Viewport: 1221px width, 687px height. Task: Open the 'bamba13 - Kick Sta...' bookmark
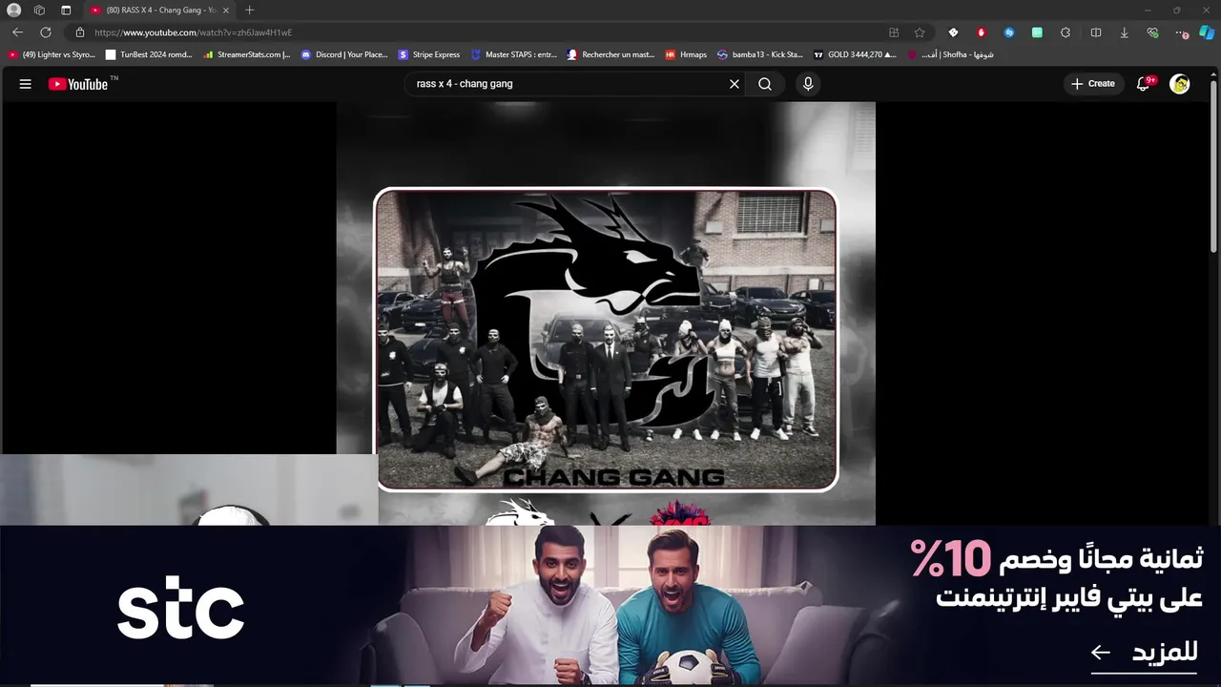click(x=760, y=54)
